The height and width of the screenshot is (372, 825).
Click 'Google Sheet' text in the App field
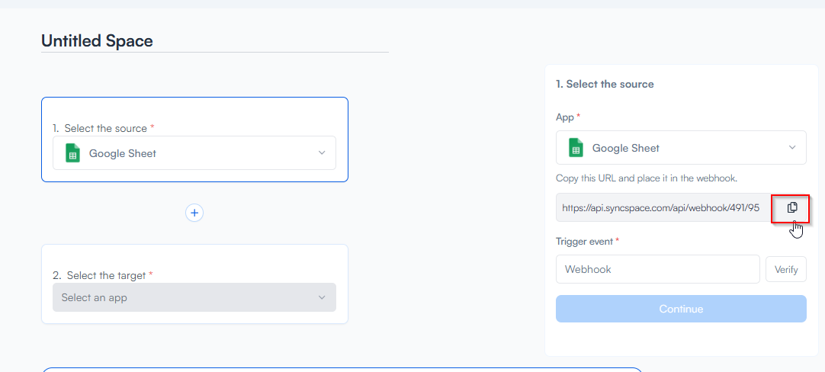(626, 148)
